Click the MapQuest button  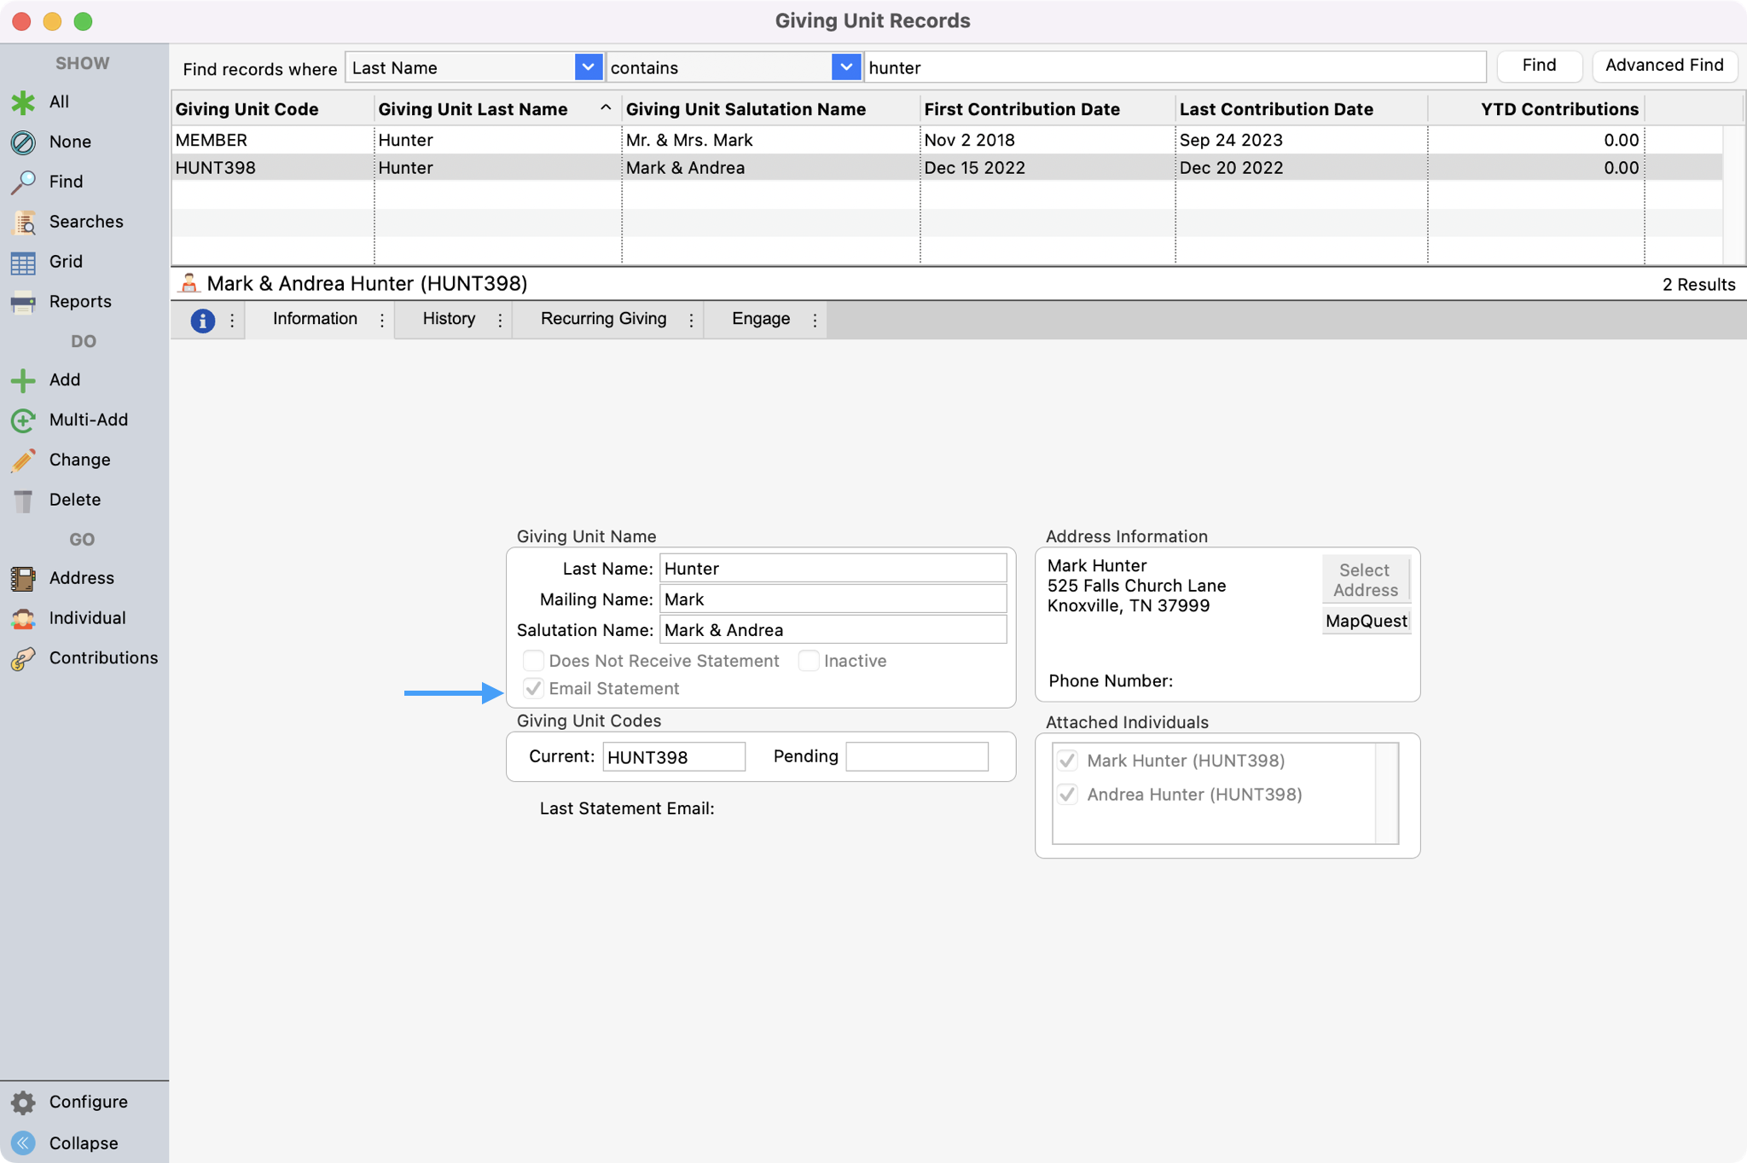[1366, 622]
